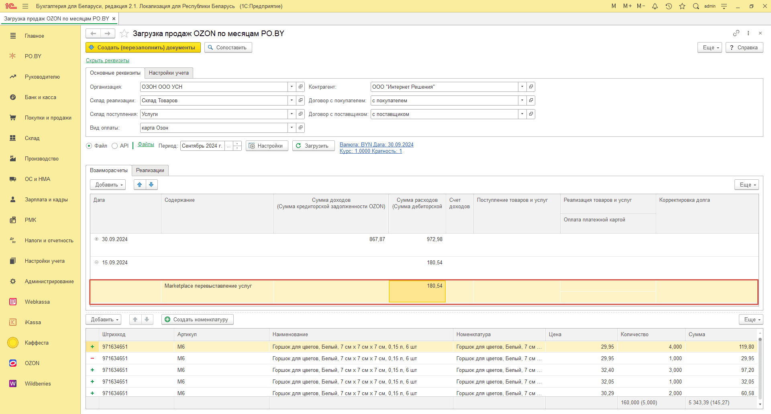Open Валюта BYN currency date link
The width and height of the screenshot is (771, 414).
tap(376, 145)
